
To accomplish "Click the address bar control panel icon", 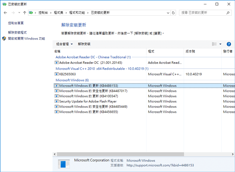I will [x=31, y=13].
